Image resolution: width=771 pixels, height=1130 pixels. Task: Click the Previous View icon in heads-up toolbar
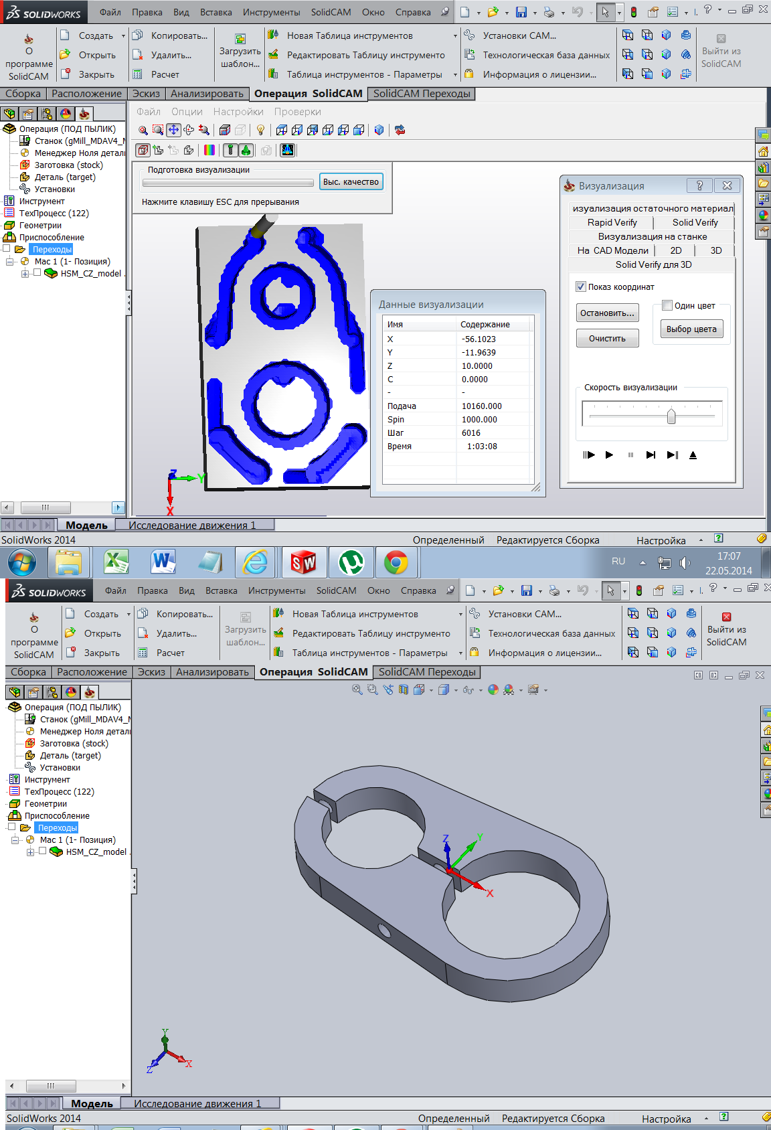pyautogui.click(x=388, y=690)
